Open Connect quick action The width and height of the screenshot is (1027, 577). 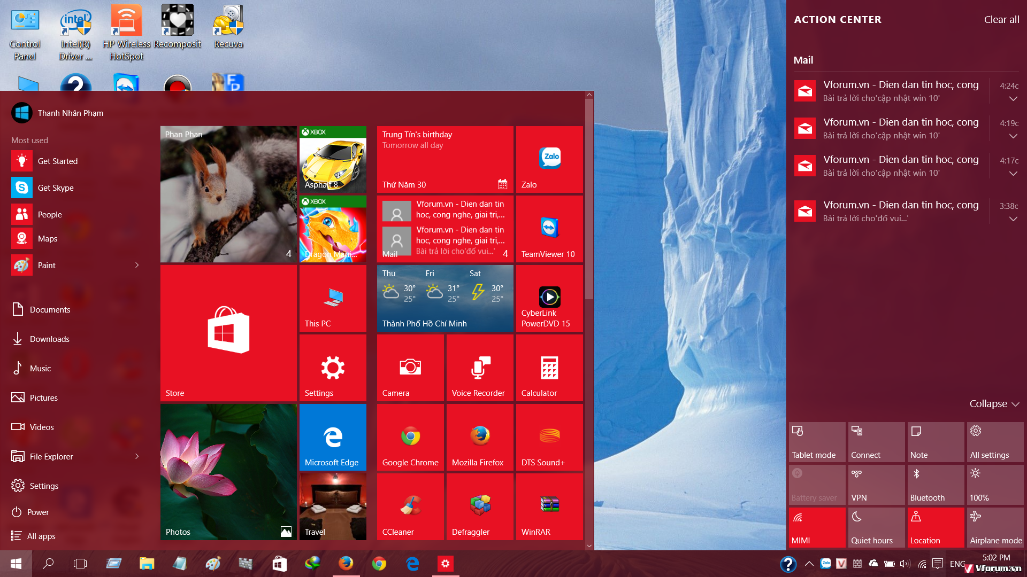click(876, 442)
